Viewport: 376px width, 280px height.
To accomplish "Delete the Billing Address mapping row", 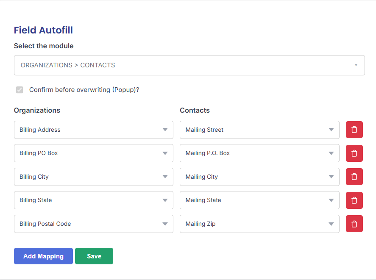I will tap(354, 130).
